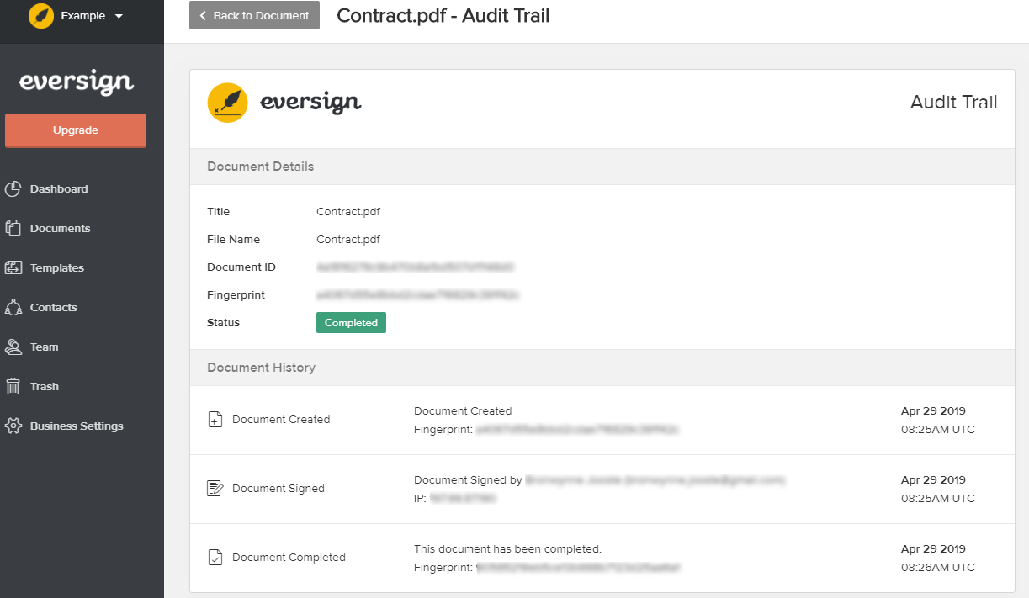Screen dimensions: 1029x598
Task: Click the blurred Fingerprint value in Document Details
Action: pos(418,295)
